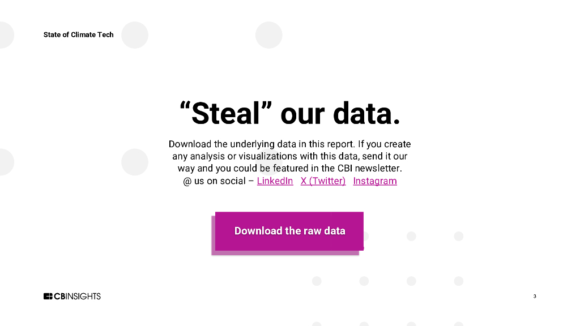
Task: Click the gray half circle at top-left edge
Action: [5, 35]
